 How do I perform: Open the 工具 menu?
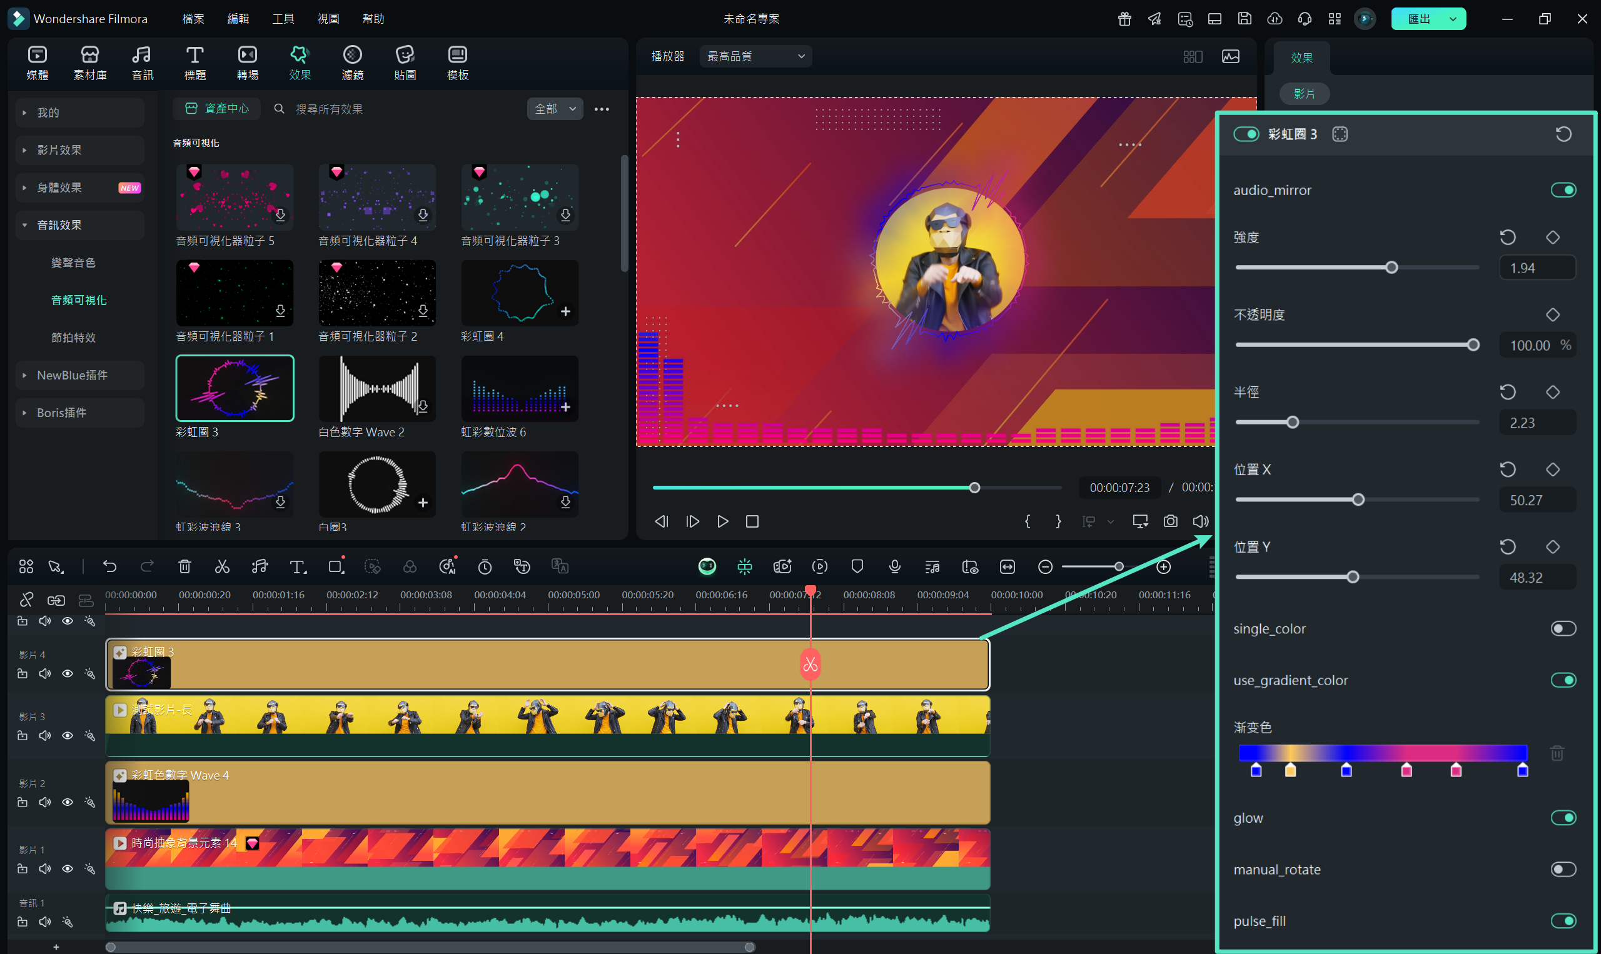pos(283,19)
